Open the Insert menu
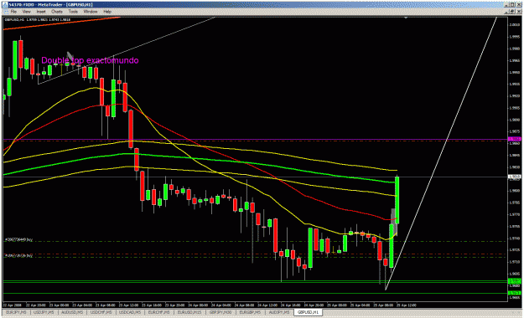The height and width of the screenshot is (318, 524). tap(41, 12)
